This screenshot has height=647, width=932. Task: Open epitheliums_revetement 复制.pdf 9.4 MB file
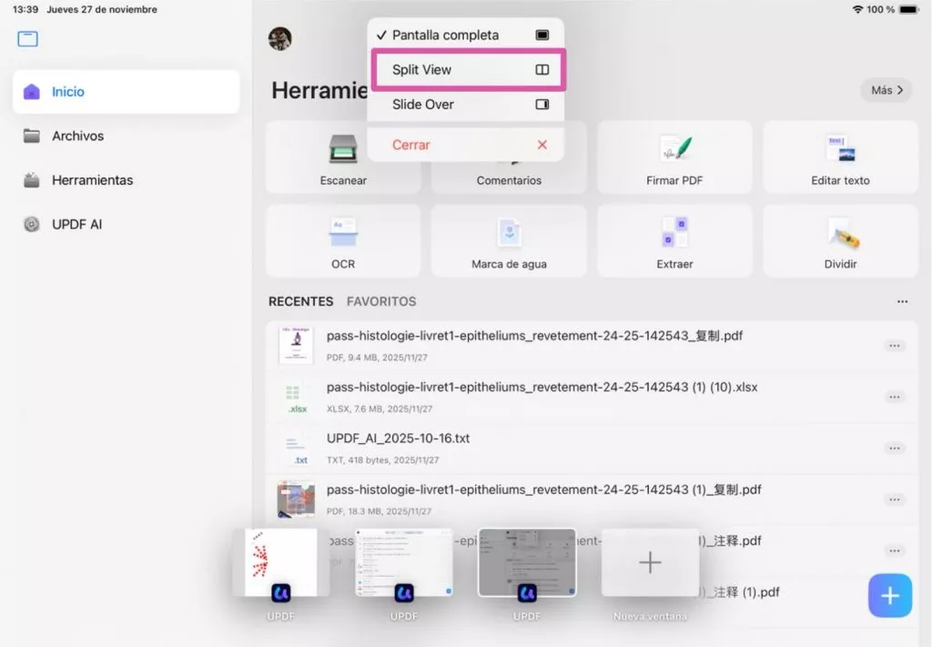(x=592, y=345)
